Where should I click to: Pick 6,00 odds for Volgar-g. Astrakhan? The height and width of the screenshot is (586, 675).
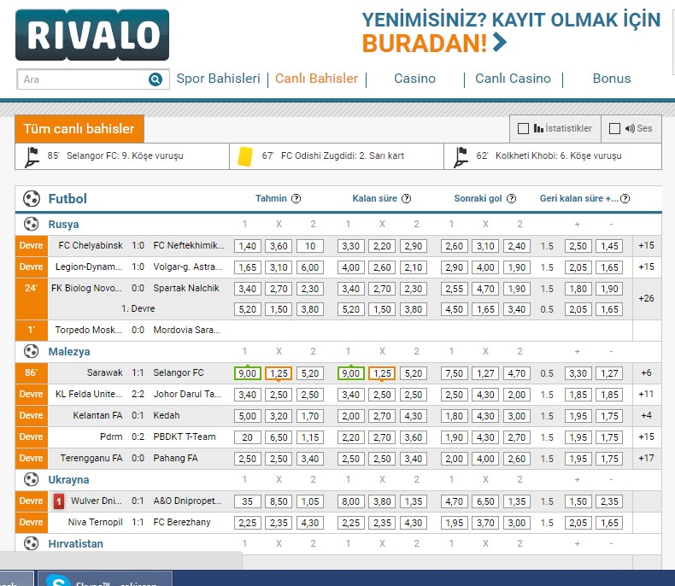310,267
